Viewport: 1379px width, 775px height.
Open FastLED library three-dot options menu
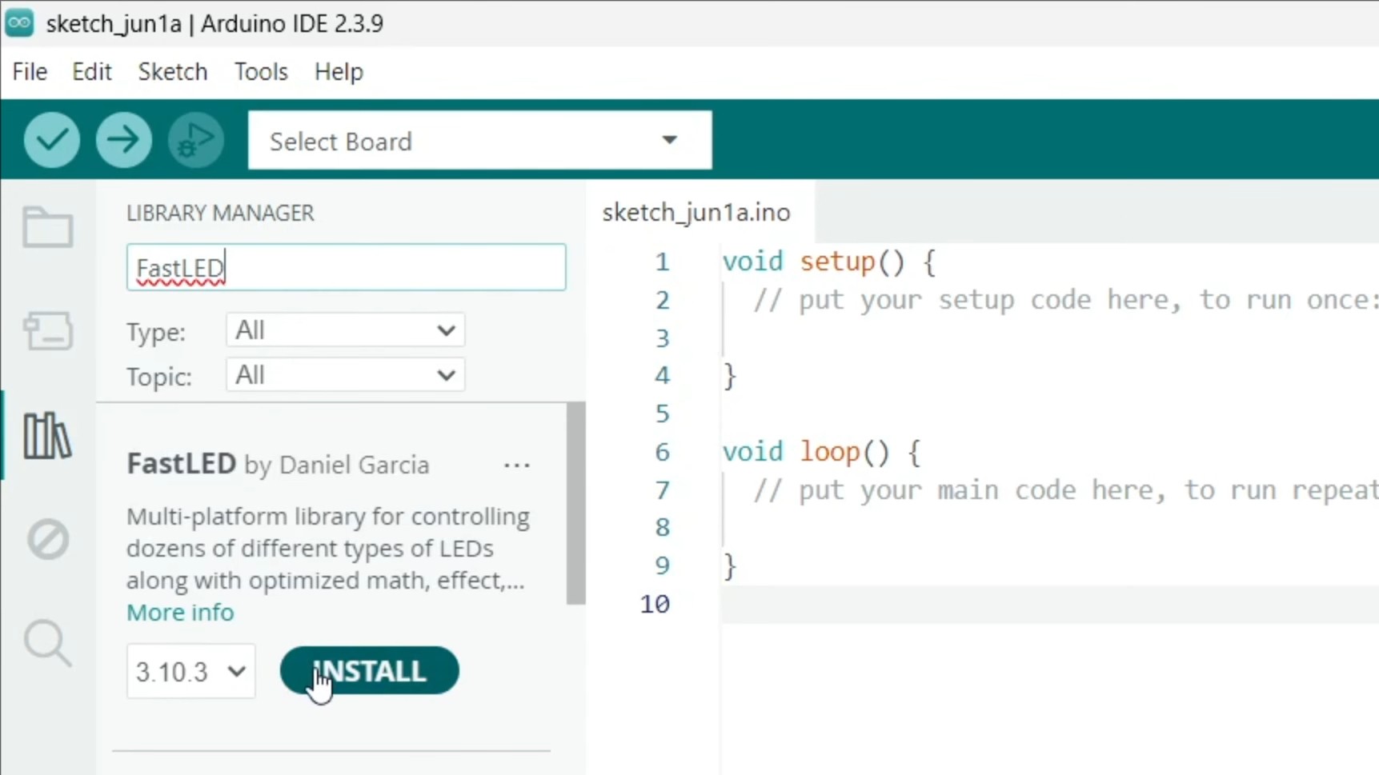[517, 465]
